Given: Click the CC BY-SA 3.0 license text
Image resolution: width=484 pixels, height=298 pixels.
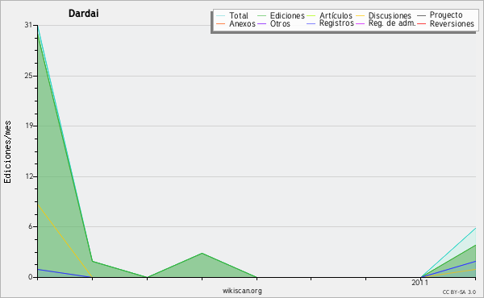Looking at the screenshot, I should coord(459,292).
